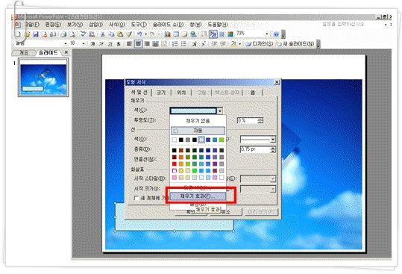Click the Numbering list icon
Image resolution: width=402 pixels, height=274 pixels.
coord(175,44)
